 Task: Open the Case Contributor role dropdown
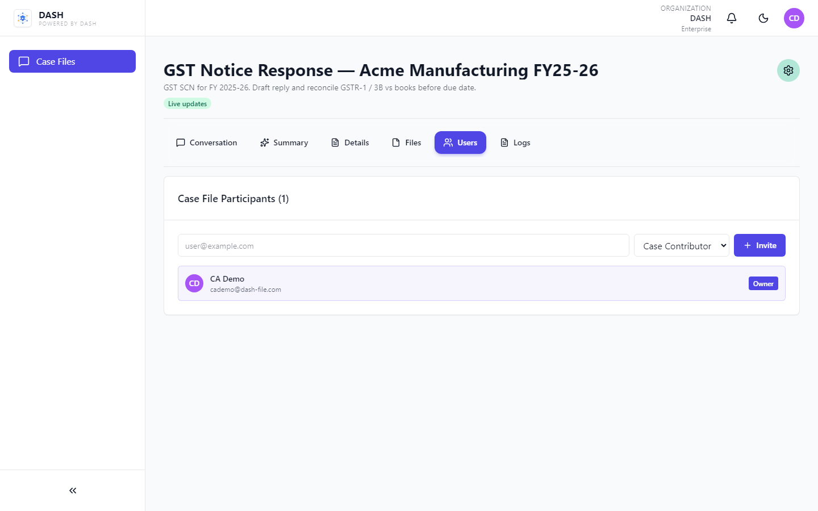pyautogui.click(x=682, y=245)
